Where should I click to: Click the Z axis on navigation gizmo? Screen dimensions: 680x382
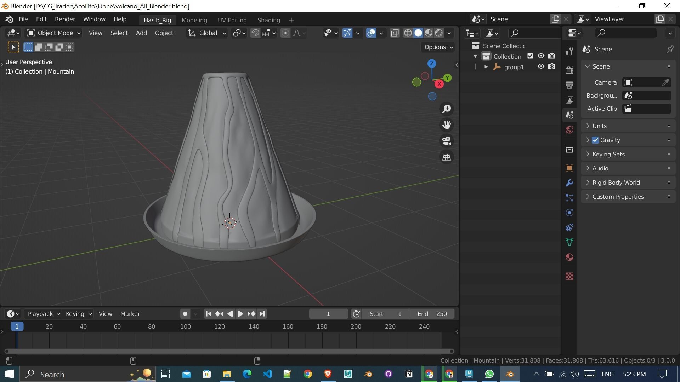coord(431,64)
